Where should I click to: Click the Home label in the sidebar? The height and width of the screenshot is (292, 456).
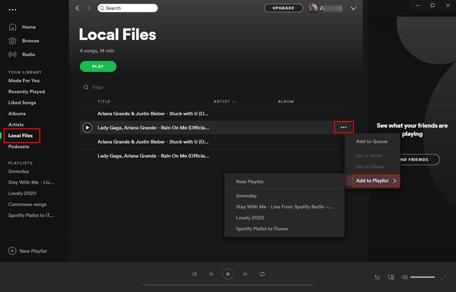point(29,27)
